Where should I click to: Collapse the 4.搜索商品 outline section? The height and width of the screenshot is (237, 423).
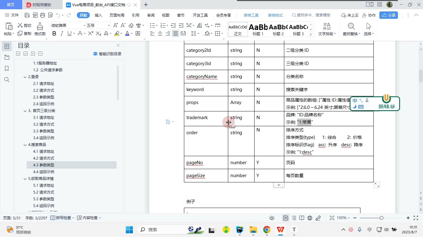[x=25, y=145]
